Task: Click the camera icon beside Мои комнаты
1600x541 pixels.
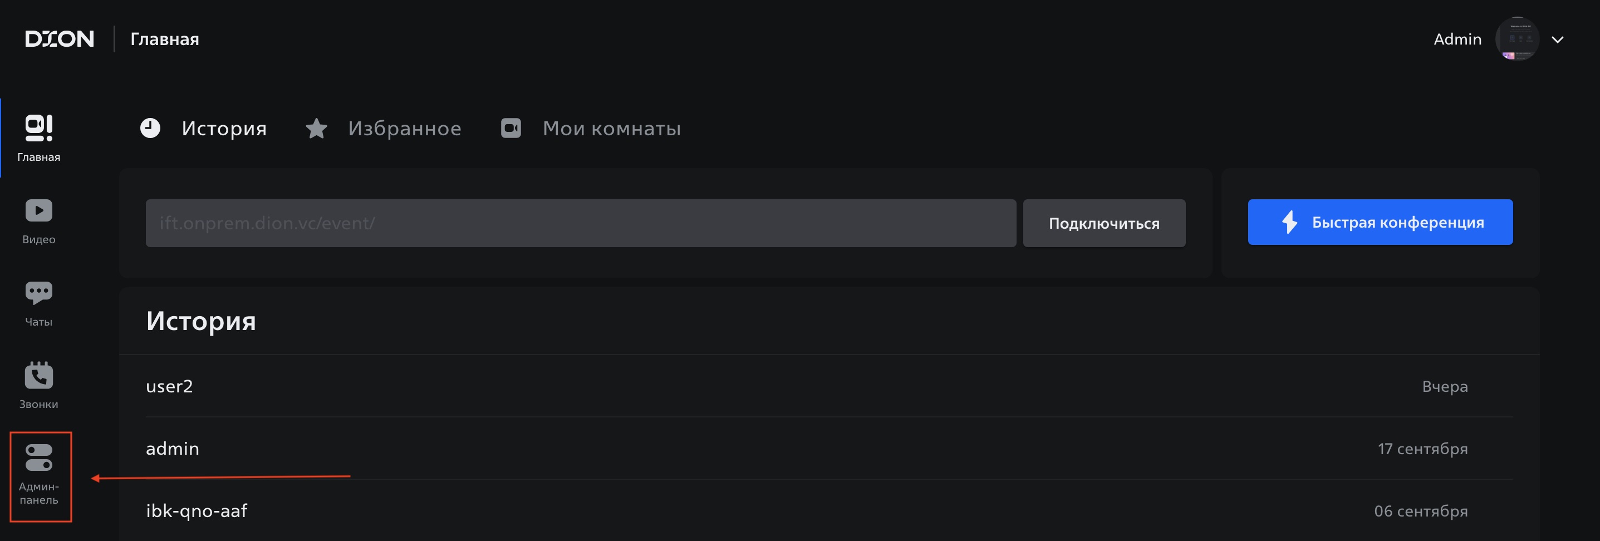Action: pyautogui.click(x=511, y=128)
